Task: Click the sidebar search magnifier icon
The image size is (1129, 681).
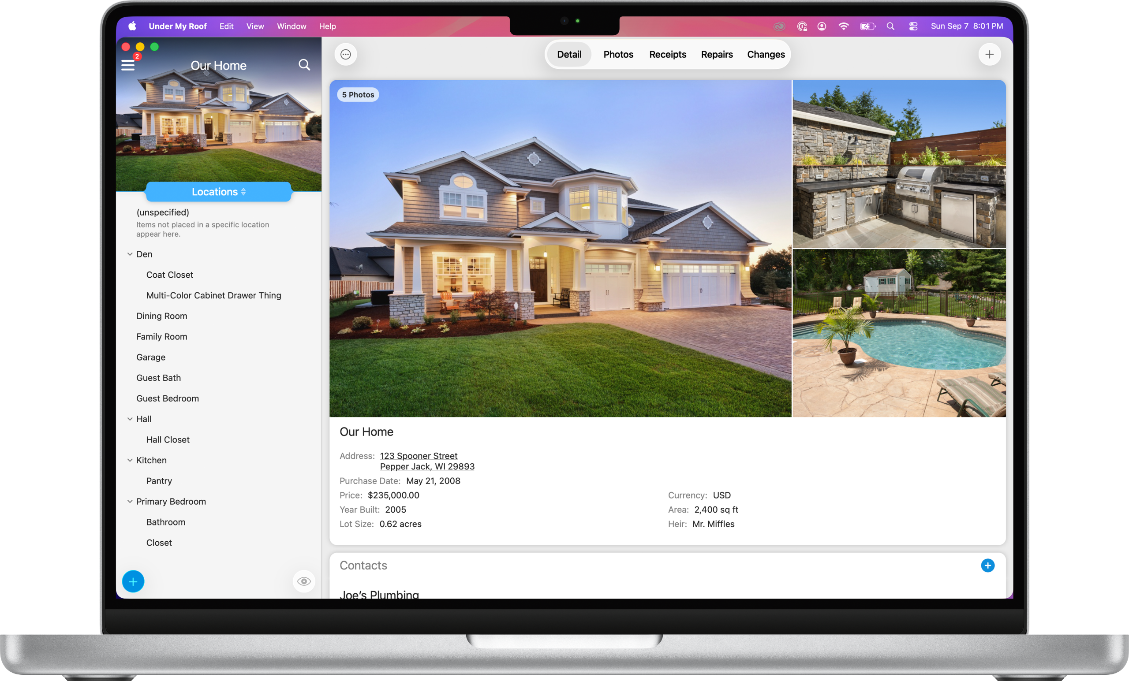Action: tap(304, 65)
